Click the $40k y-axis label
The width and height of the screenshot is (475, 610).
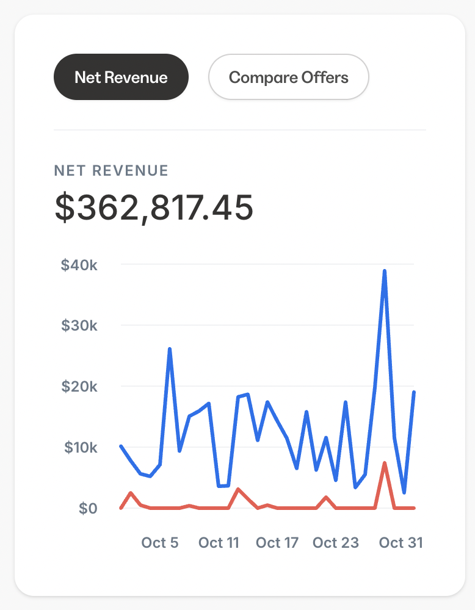pyautogui.click(x=79, y=265)
